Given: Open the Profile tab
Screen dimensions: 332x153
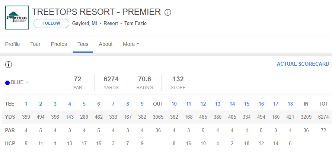Looking at the screenshot, I should point(13,44).
